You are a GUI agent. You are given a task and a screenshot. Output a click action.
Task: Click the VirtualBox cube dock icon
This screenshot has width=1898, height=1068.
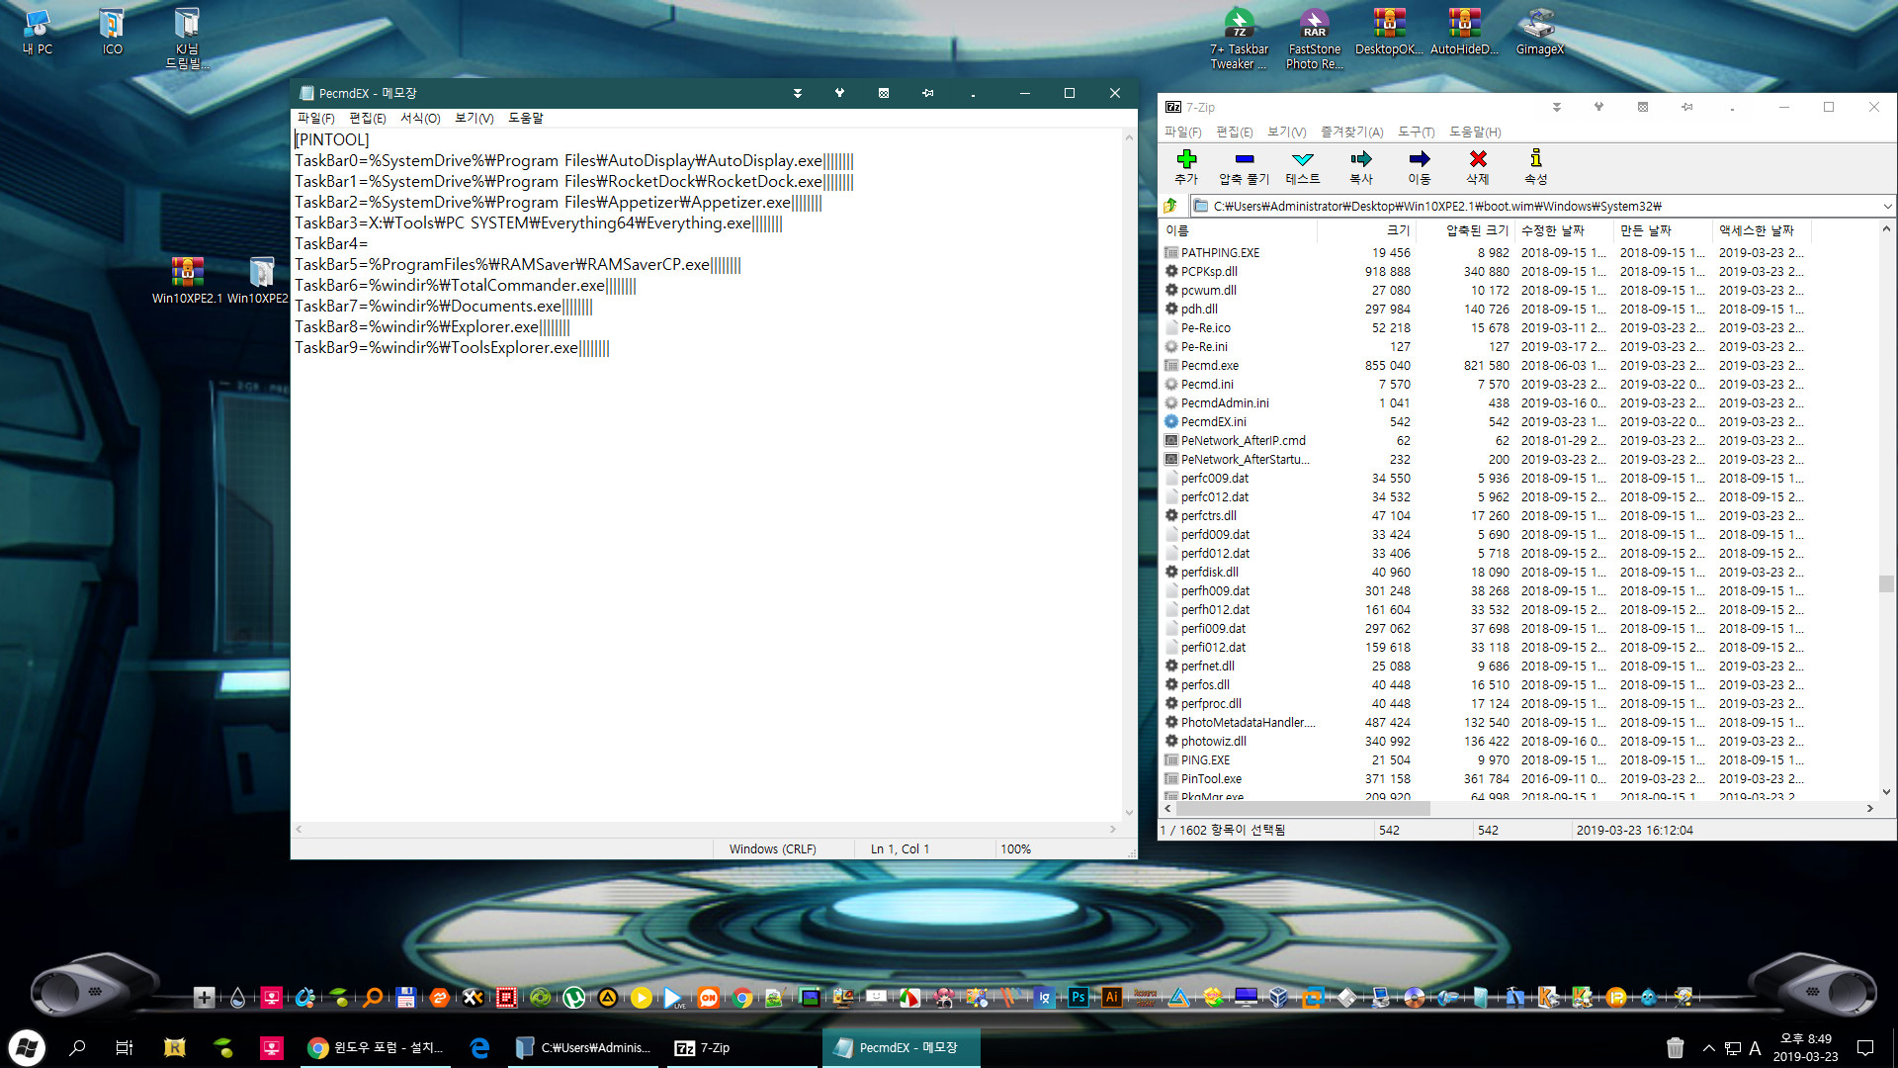pyautogui.click(x=1279, y=998)
